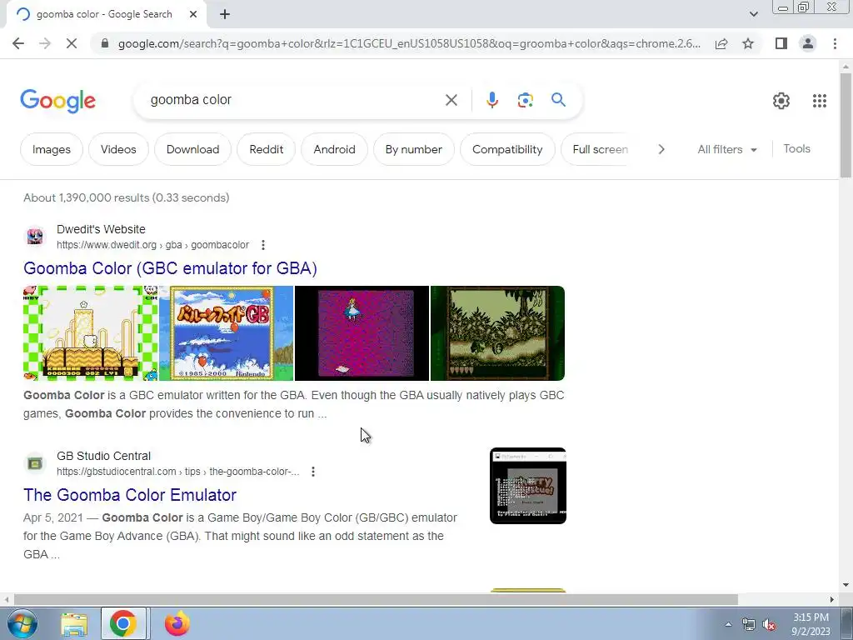Viewport: 853px width, 640px height.
Task: Click the forward navigation arrow
Action: (45, 43)
